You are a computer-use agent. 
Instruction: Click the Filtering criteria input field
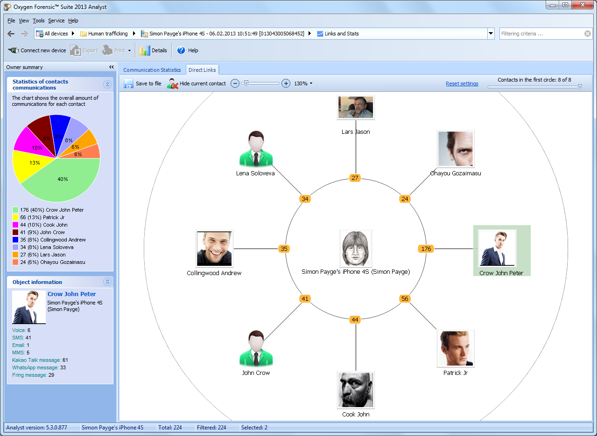coord(541,34)
